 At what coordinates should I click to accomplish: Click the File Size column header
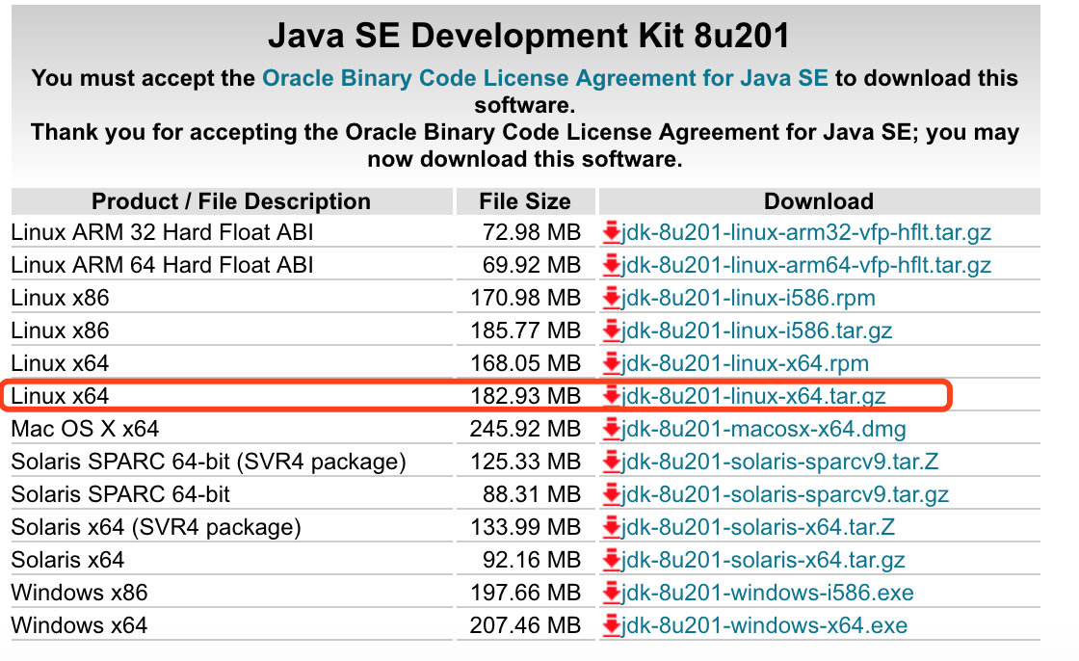coord(525,201)
